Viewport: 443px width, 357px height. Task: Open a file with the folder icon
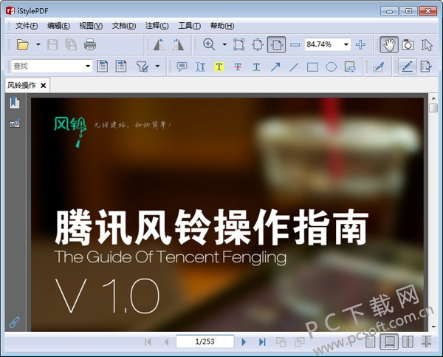[x=23, y=44]
